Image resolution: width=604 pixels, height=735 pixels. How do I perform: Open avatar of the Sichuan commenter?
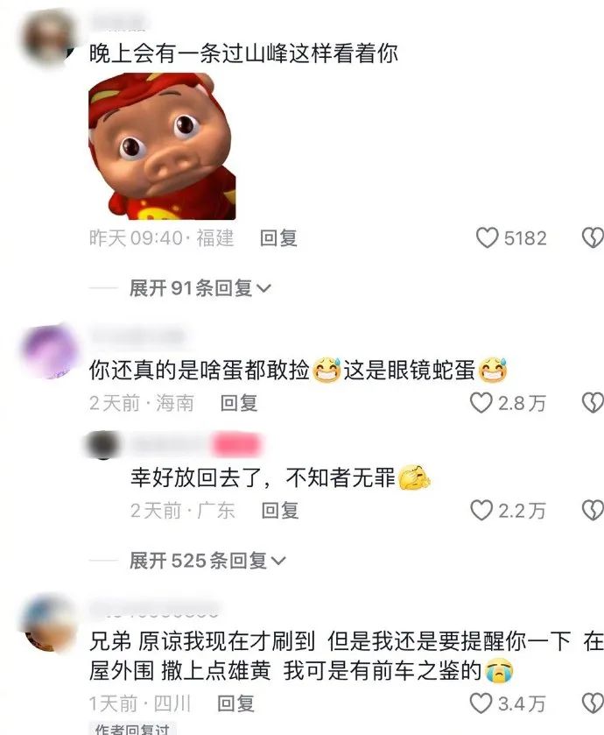[49, 624]
